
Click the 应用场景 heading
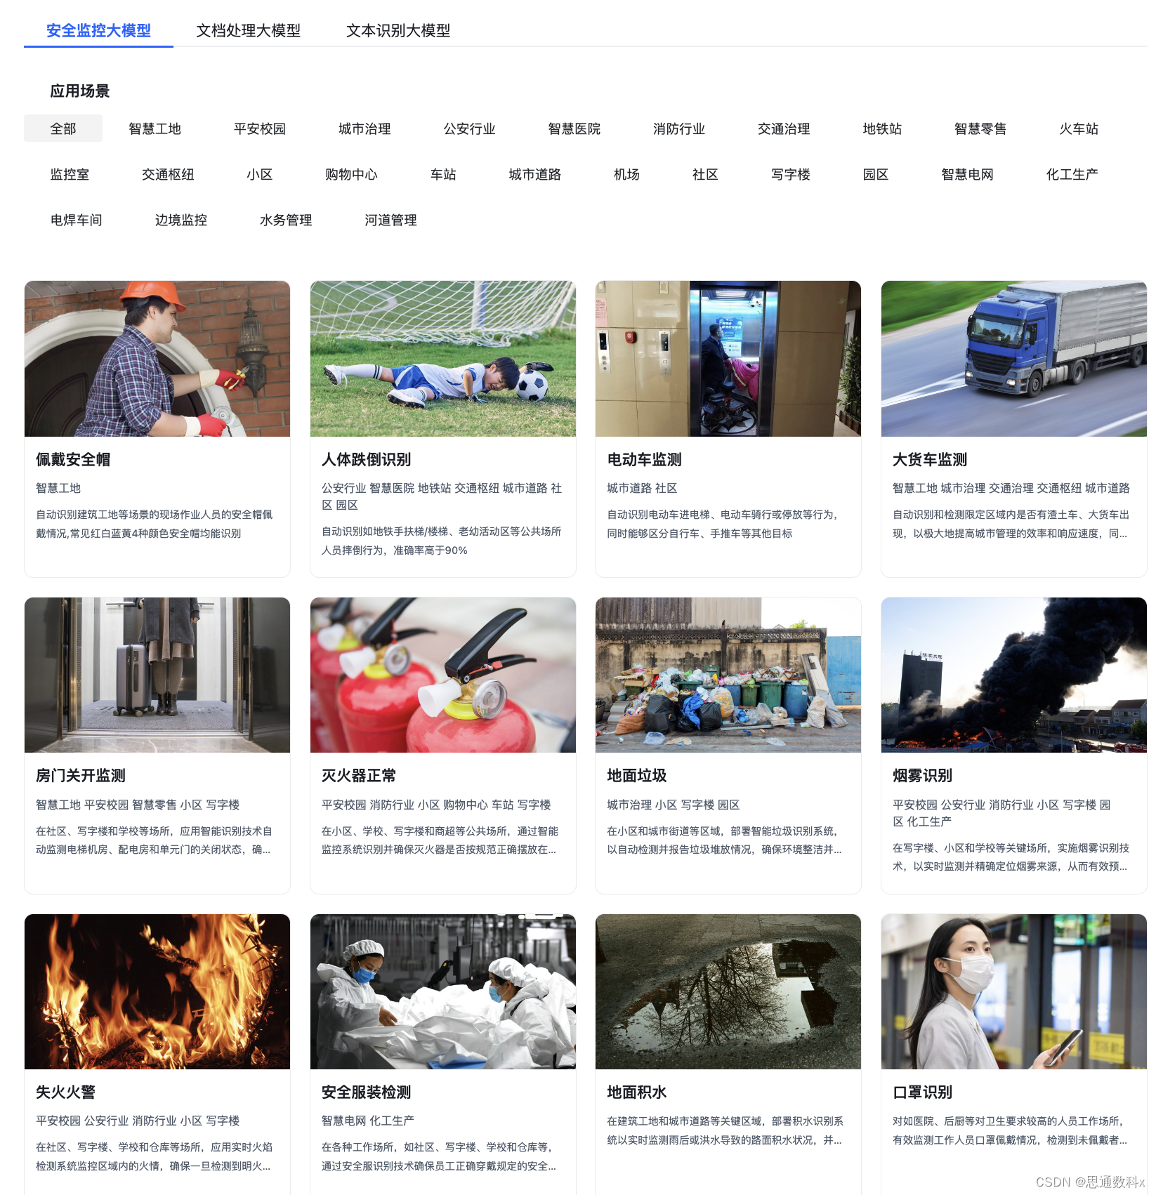click(80, 91)
